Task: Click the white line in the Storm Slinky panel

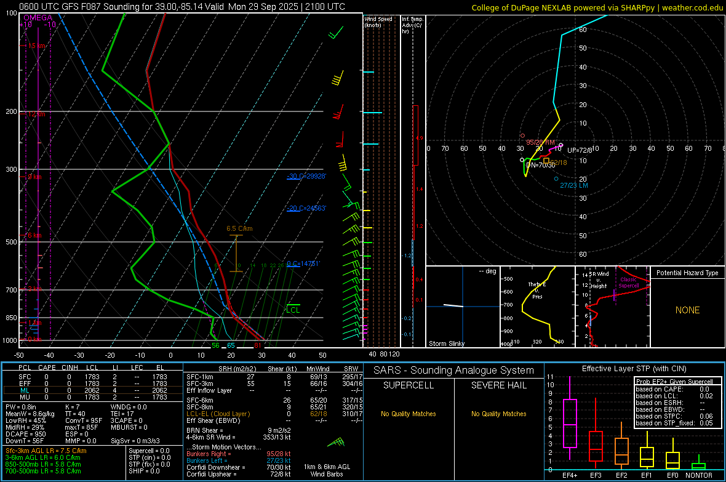Action: pos(453,305)
